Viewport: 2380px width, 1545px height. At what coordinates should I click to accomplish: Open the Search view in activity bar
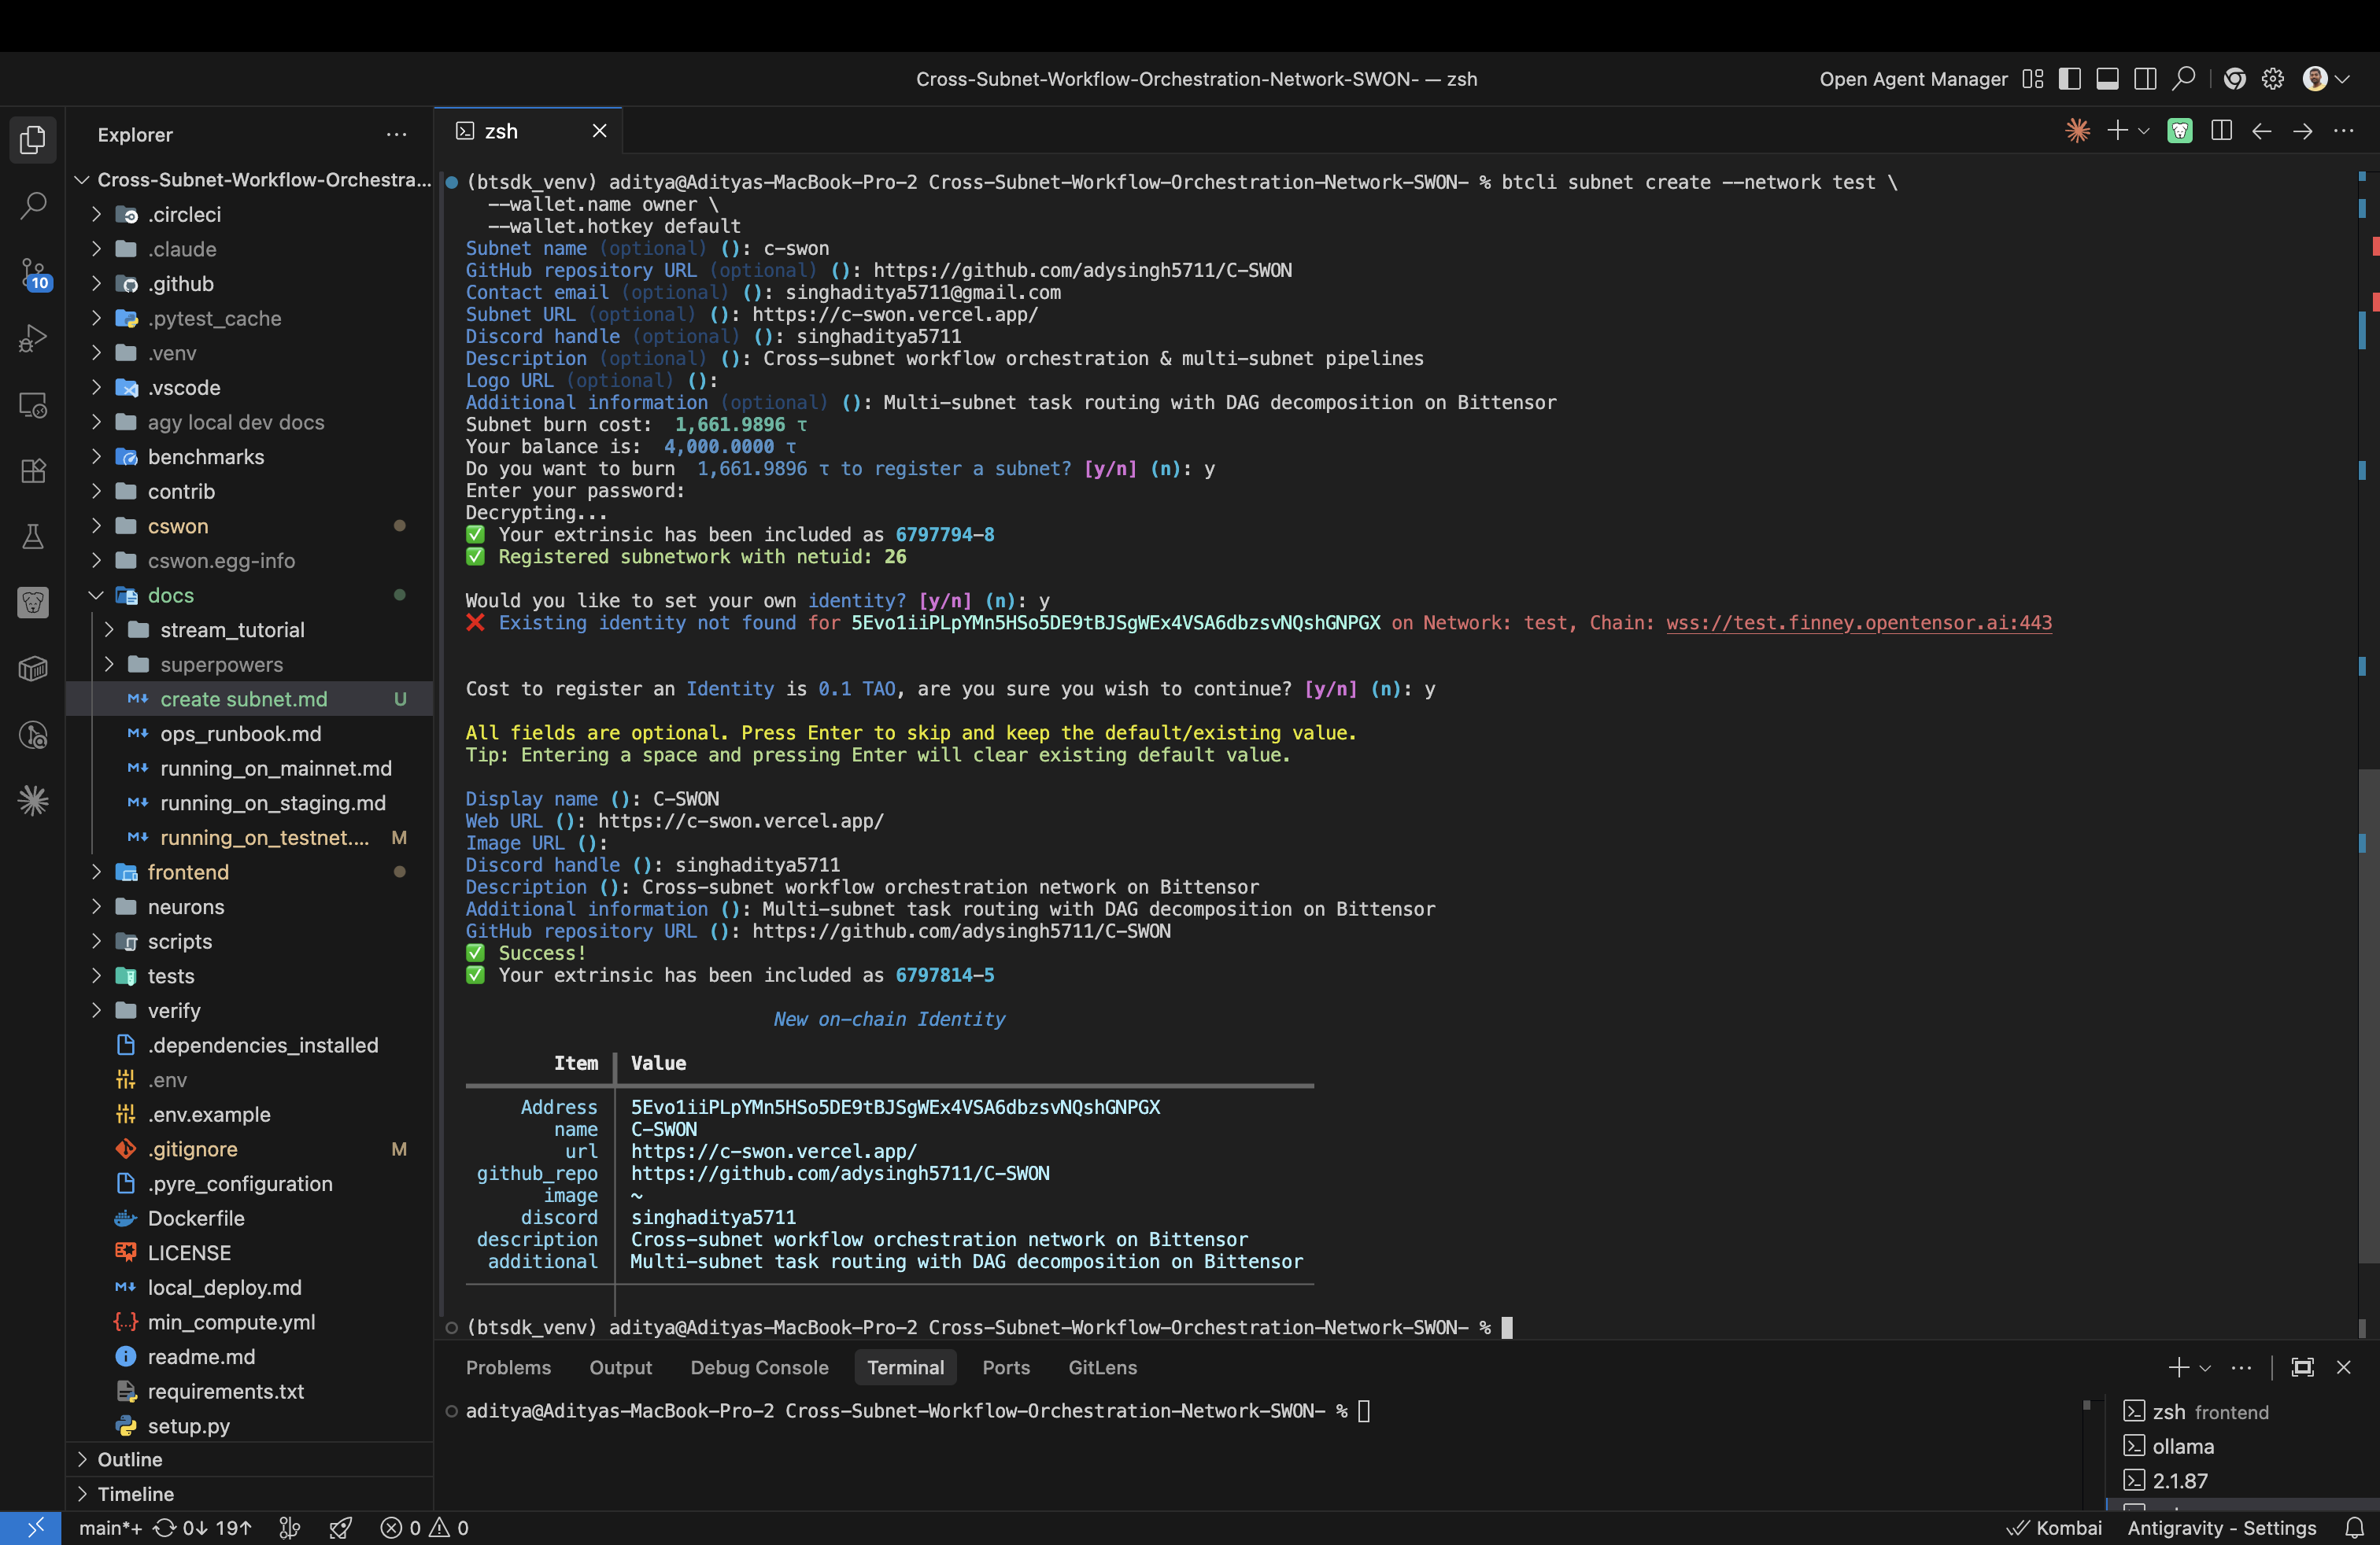(x=33, y=207)
